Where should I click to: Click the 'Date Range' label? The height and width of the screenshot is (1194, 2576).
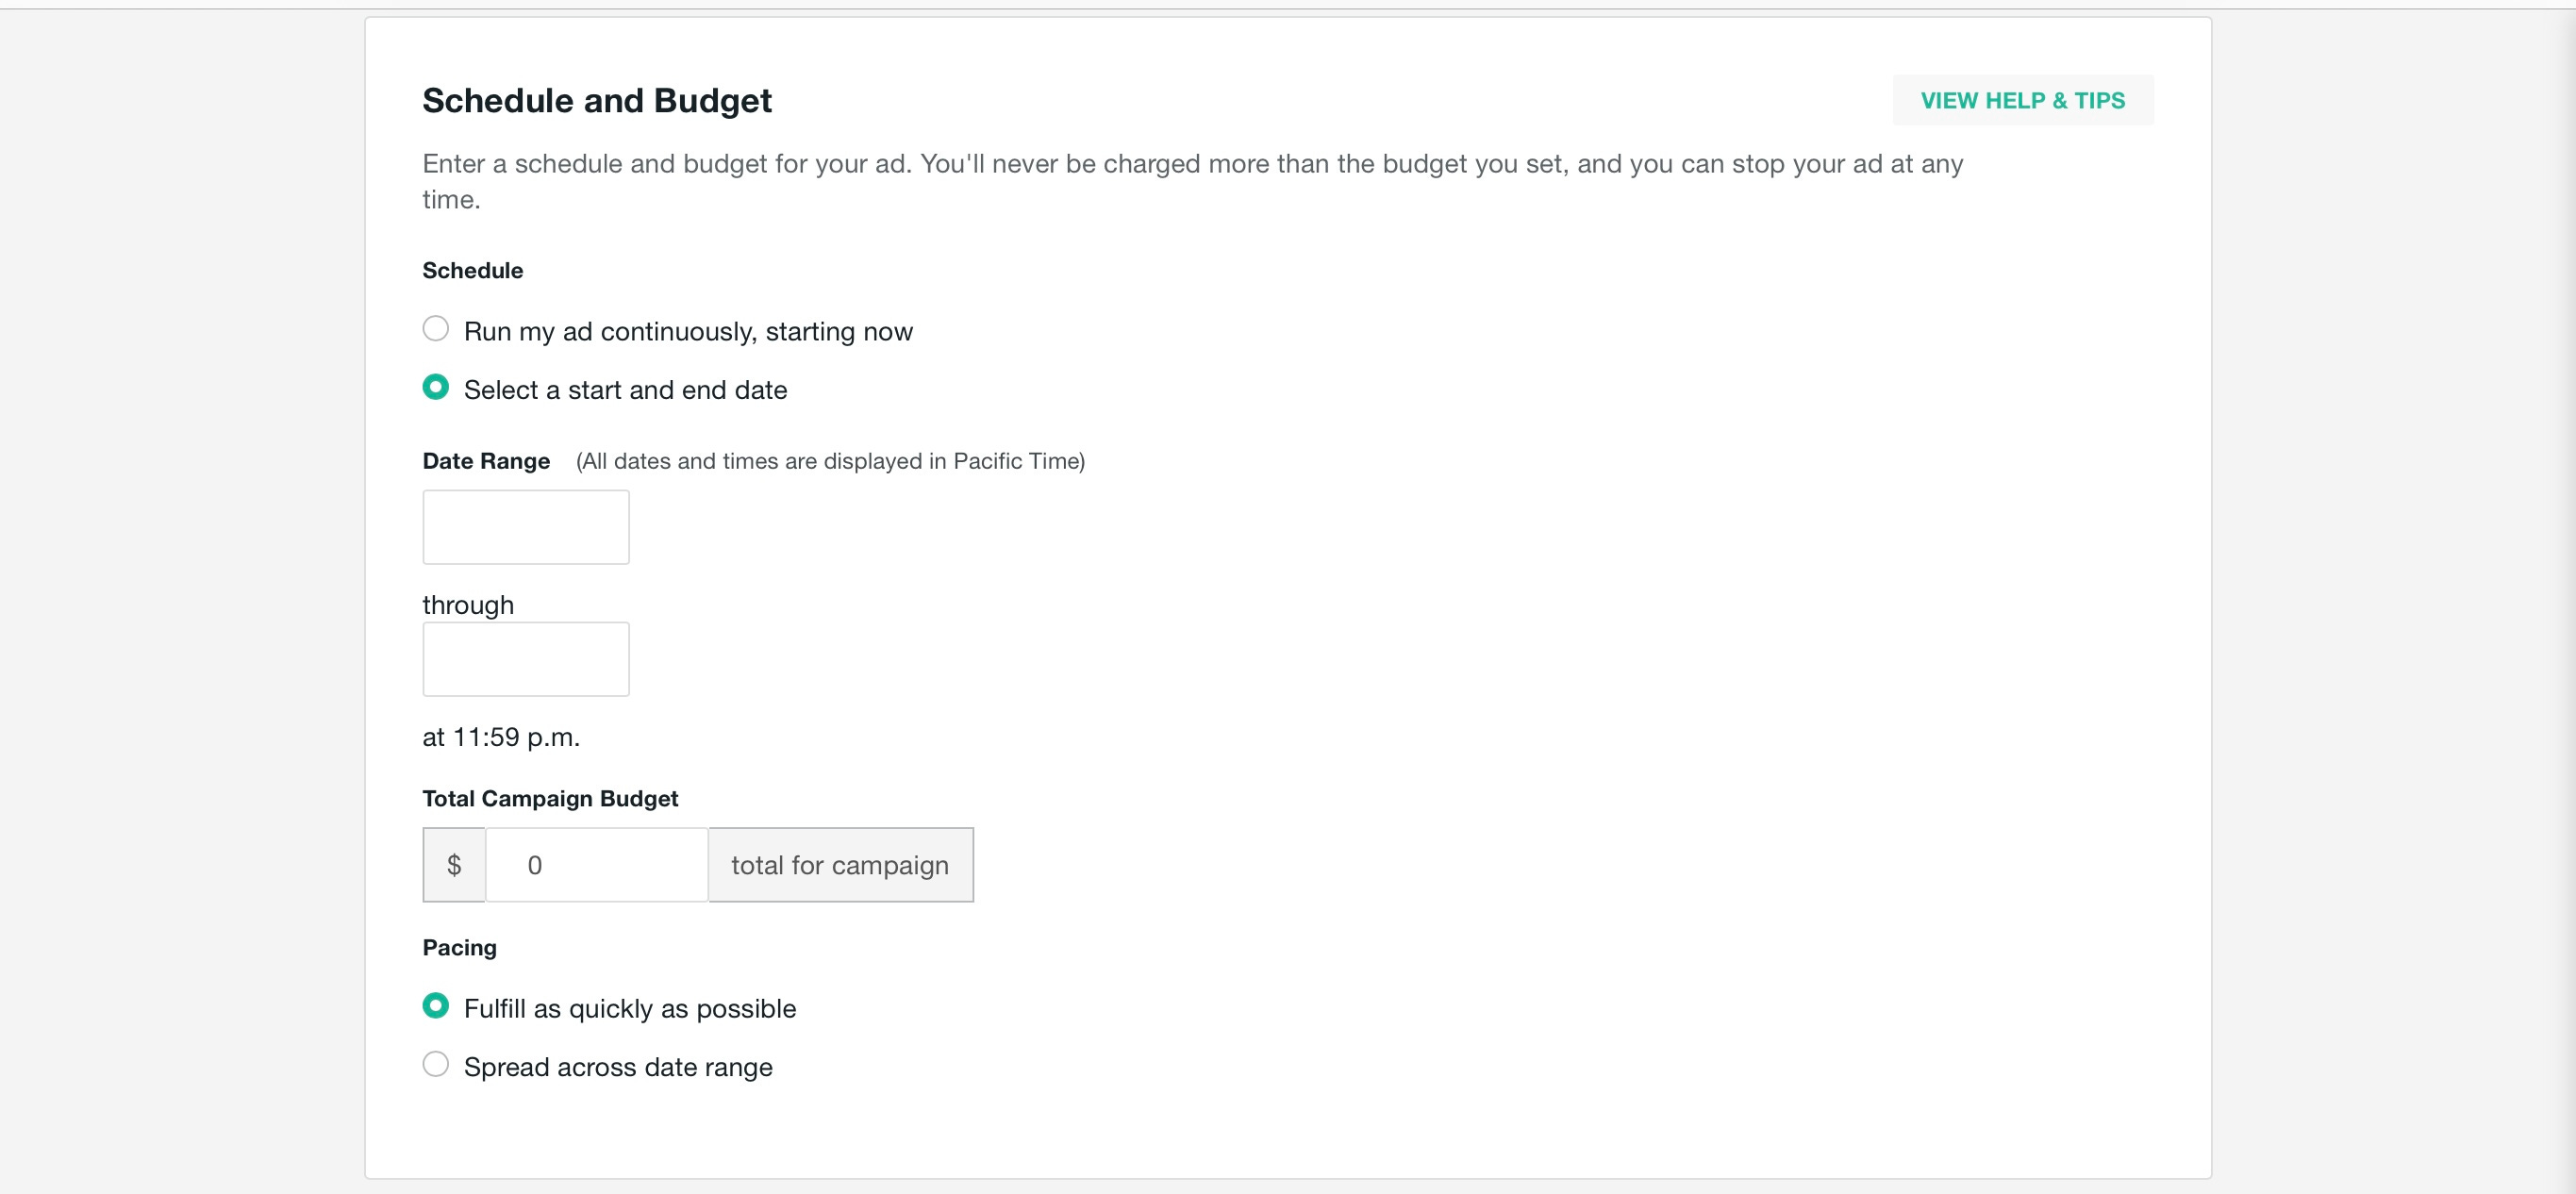click(x=486, y=461)
